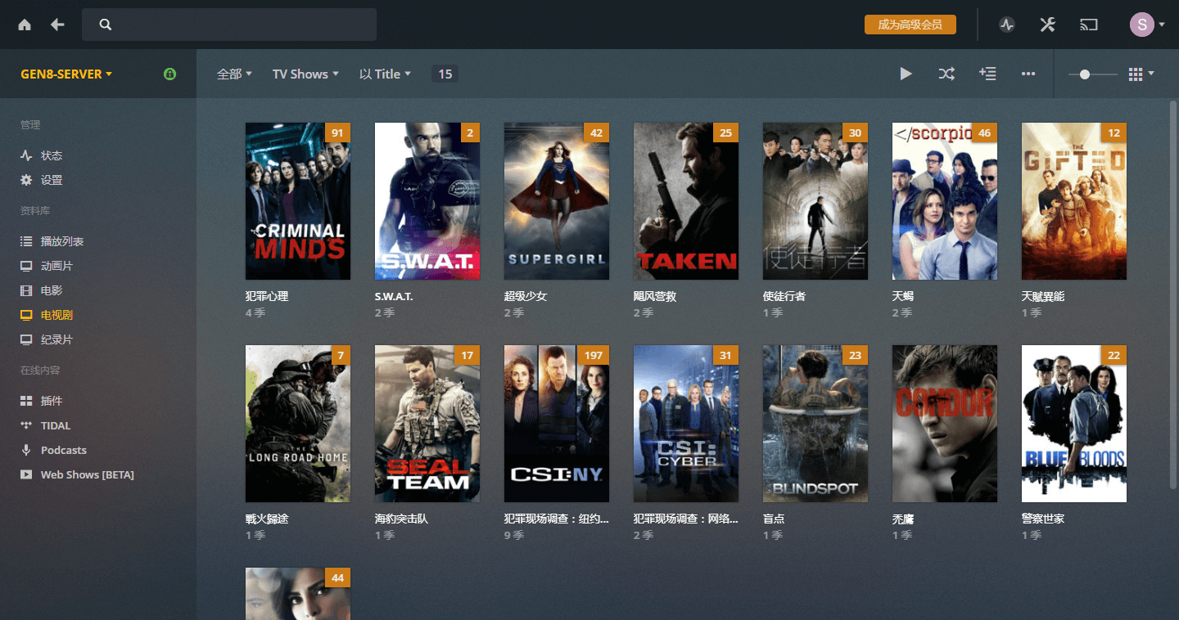Open settings wrench and screwdriver icon
Image resolution: width=1179 pixels, height=620 pixels.
click(1047, 25)
